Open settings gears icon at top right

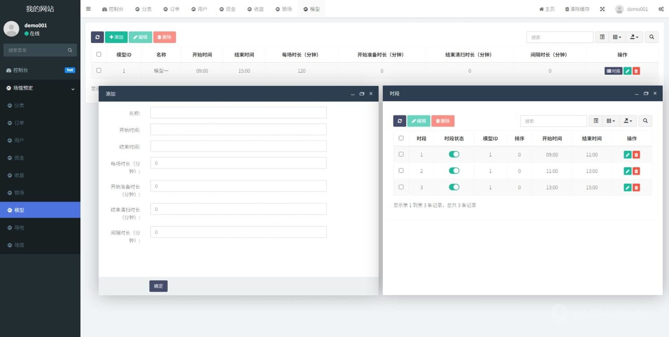[x=661, y=9]
